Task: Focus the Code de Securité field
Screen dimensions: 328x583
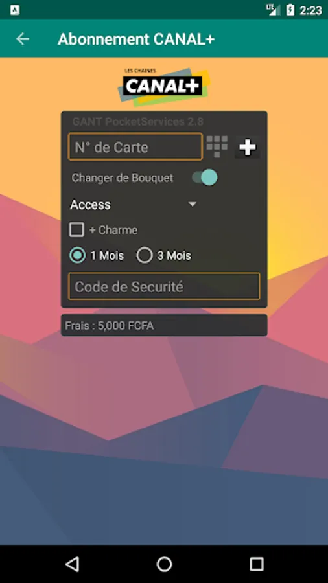Action: (164, 286)
